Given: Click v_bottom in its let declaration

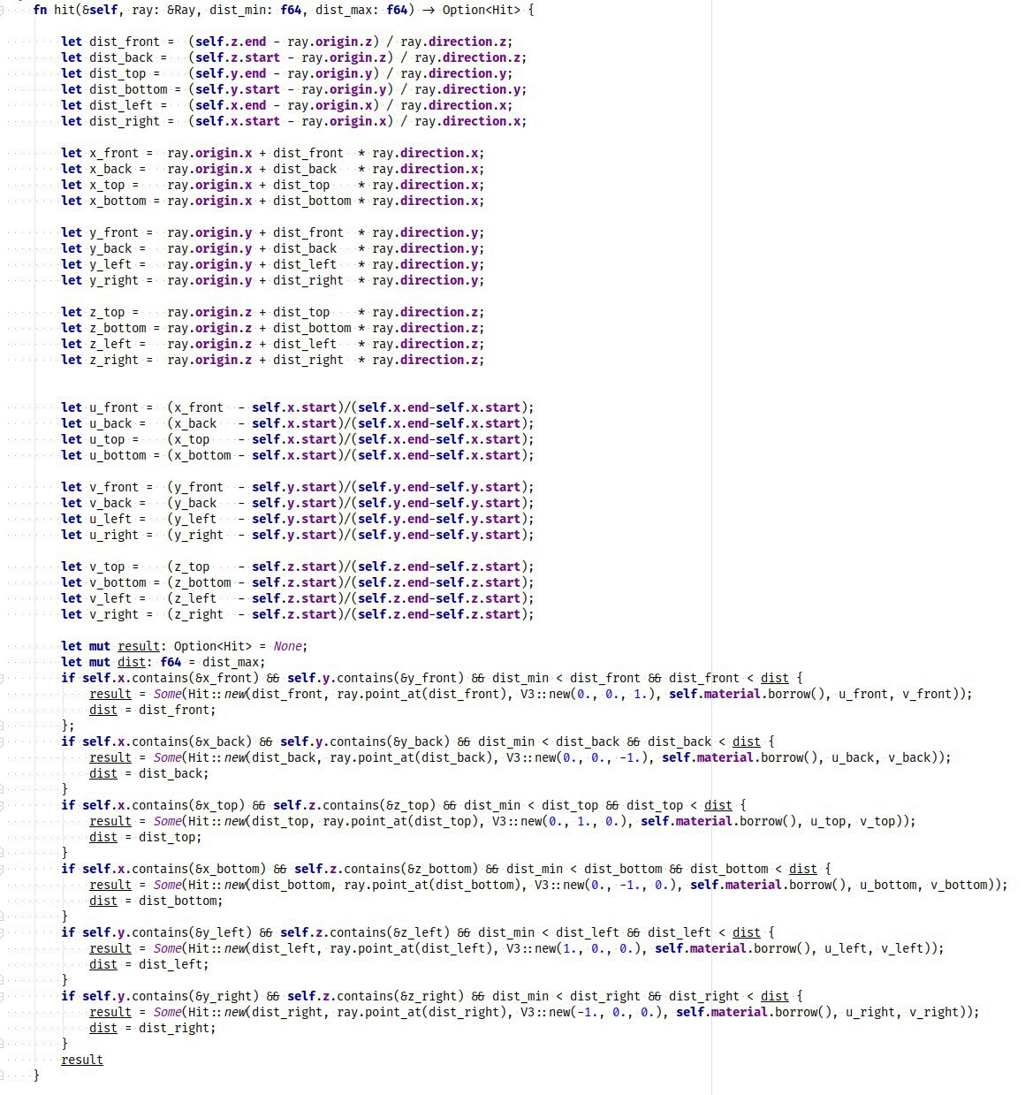Looking at the screenshot, I should pos(118,582).
